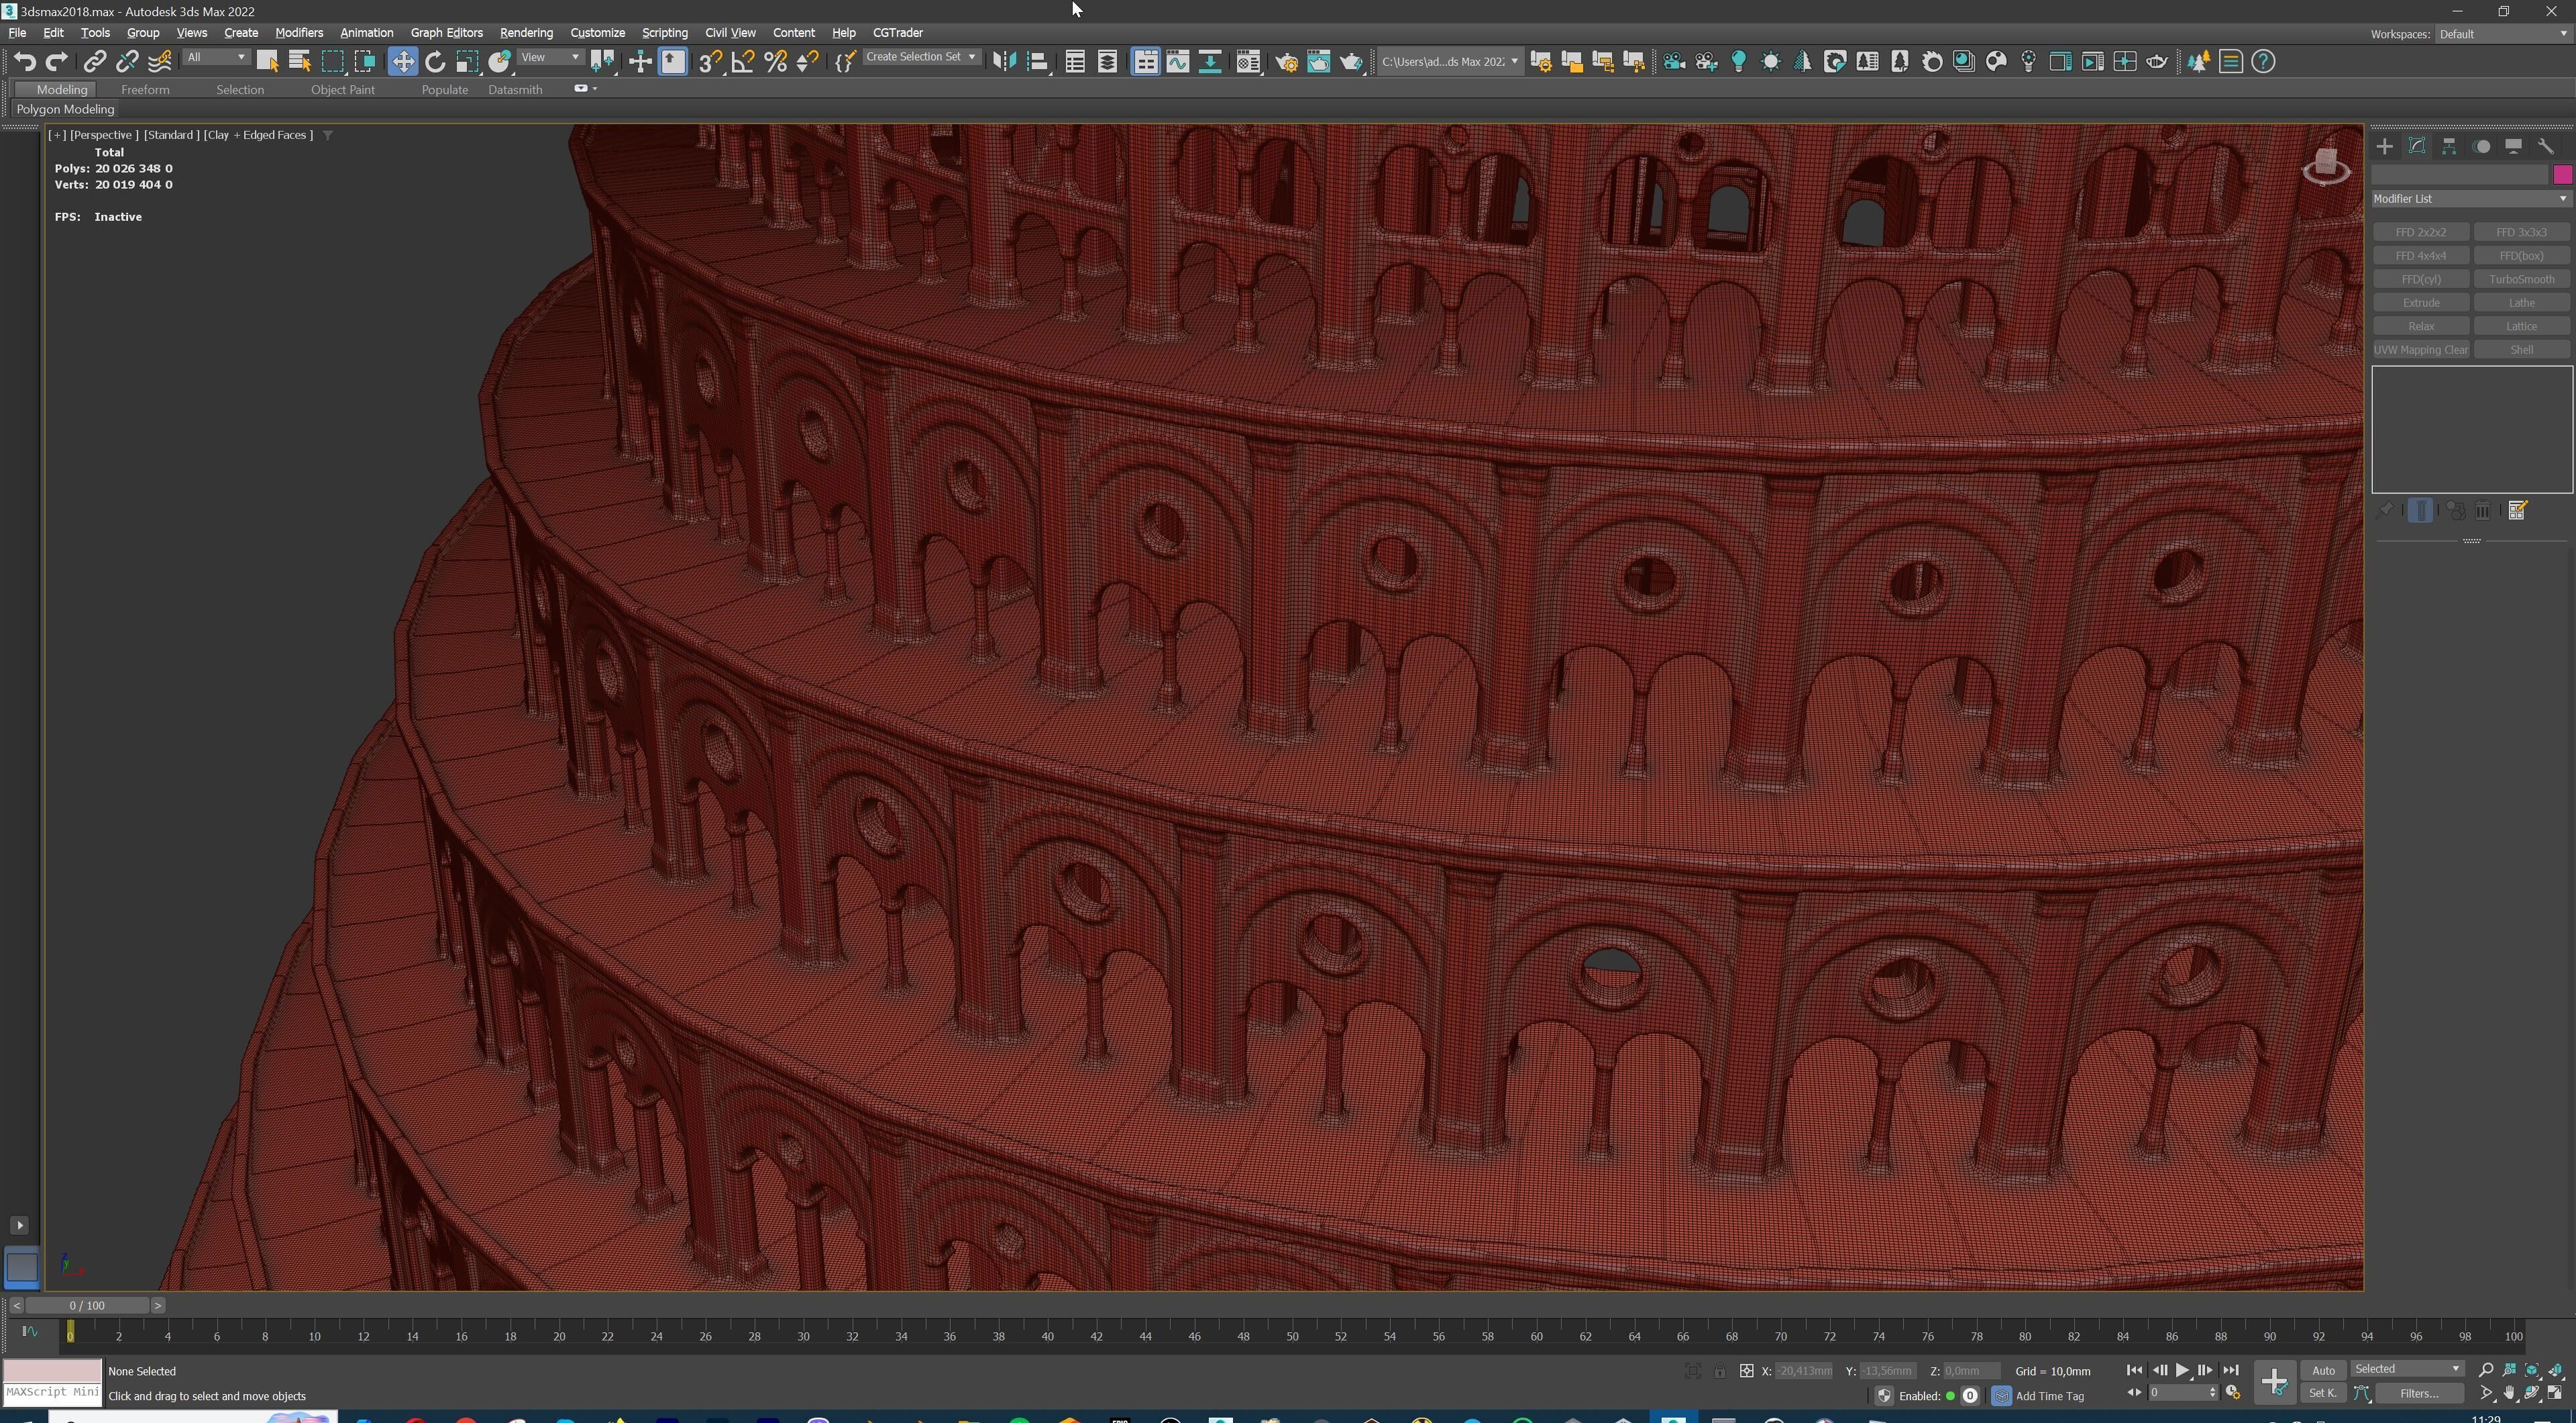This screenshot has width=2576, height=1423.
Task: Activate Bind to Space Warp
Action: (160, 62)
